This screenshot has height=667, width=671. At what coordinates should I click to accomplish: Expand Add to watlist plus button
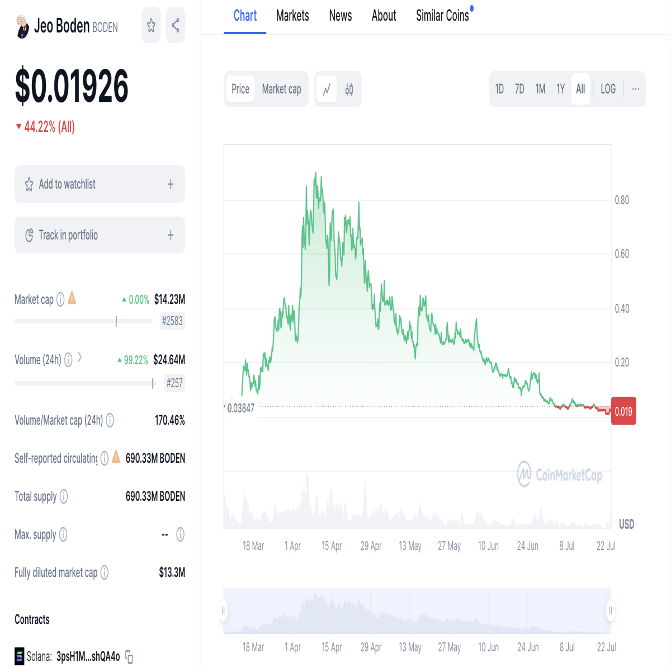[171, 184]
